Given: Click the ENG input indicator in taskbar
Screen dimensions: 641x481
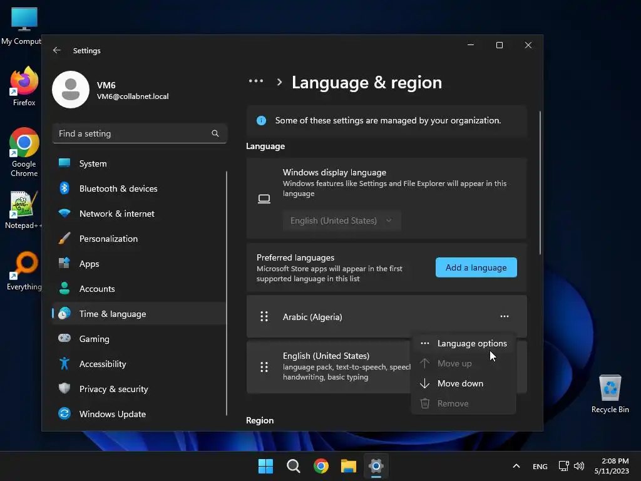Looking at the screenshot, I should pos(540,466).
